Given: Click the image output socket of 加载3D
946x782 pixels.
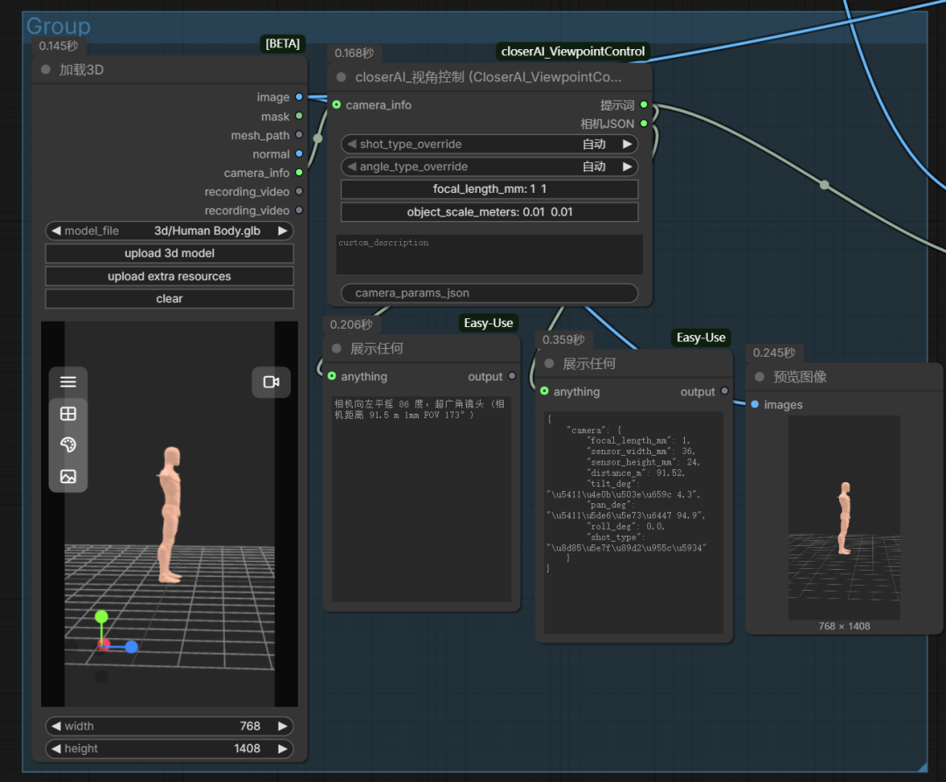Looking at the screenshot, I should [x=299, y=96].
